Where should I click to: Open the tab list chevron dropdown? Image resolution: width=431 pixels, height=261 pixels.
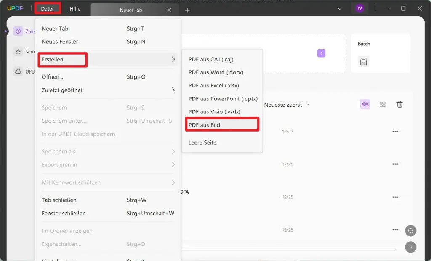tap(340, 8)
